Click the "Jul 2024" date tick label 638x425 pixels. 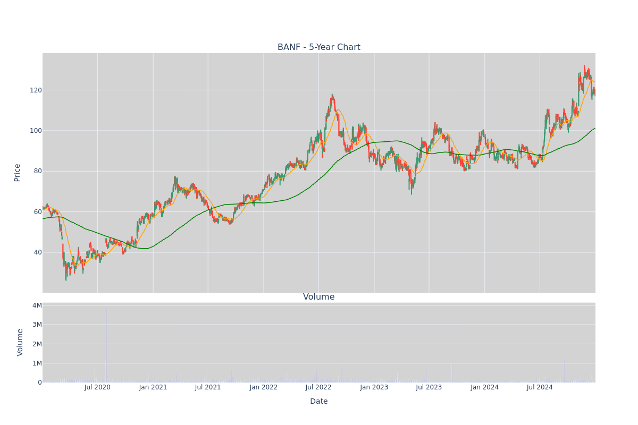tap(540, 387)
